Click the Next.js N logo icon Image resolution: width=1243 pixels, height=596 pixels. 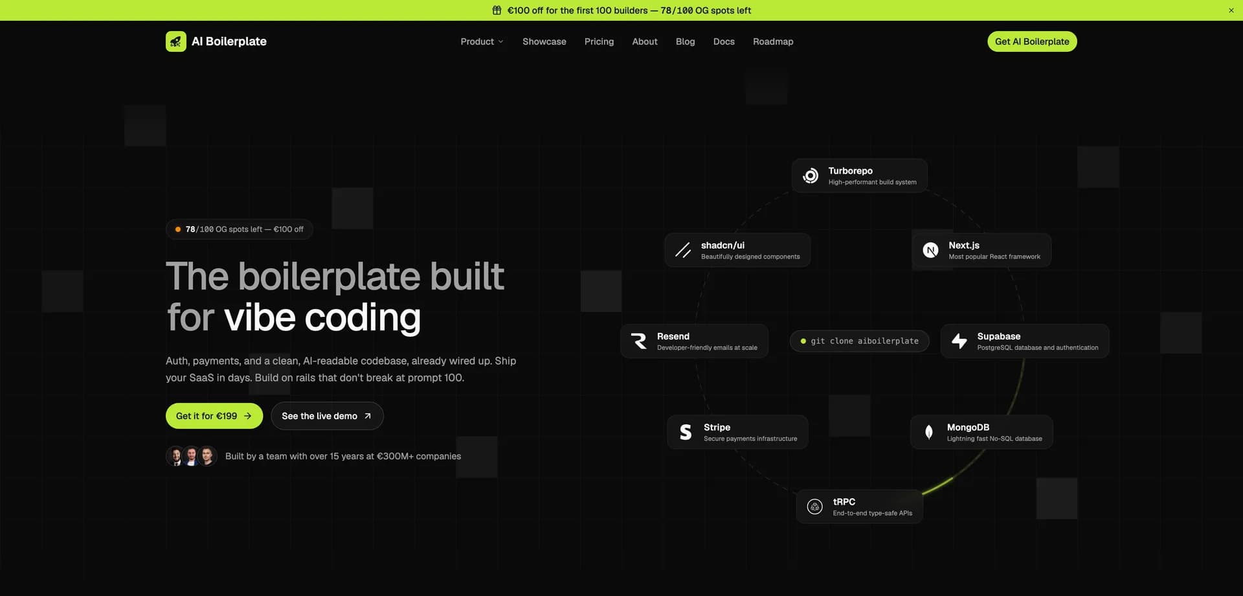930,250
